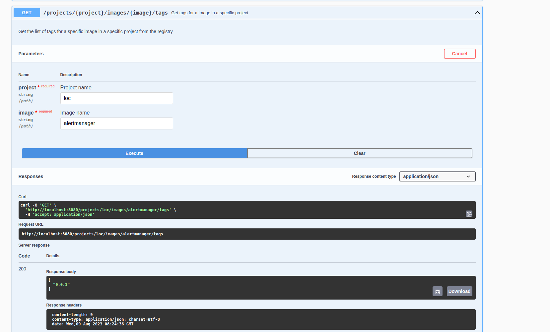The image size is (550, 332).
Task: Click the Responses section heading
Action: [x=31, y=176]
